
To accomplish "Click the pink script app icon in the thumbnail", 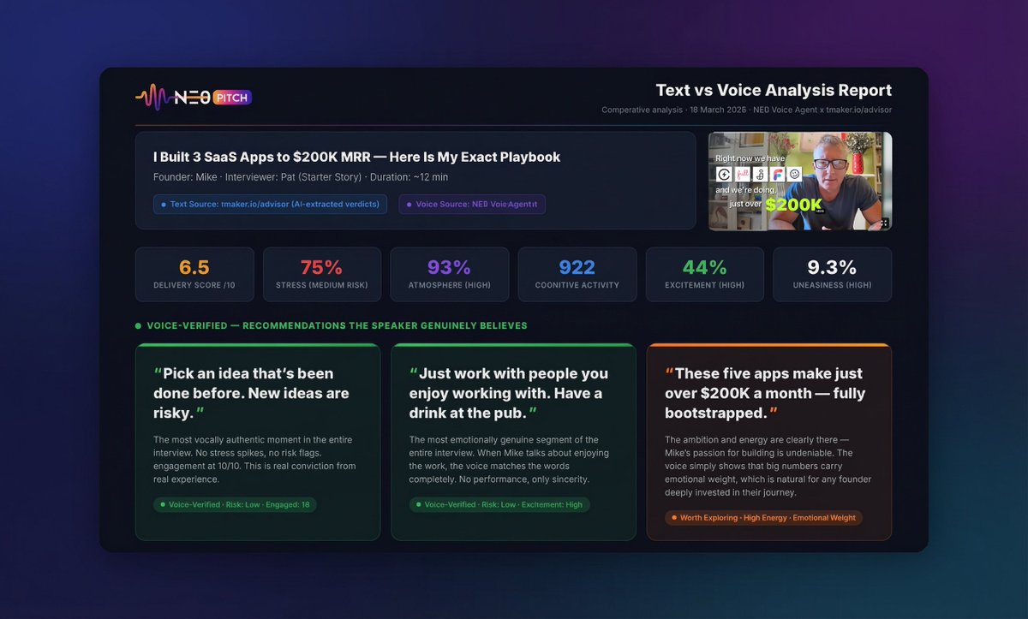I will coord(741,174).
